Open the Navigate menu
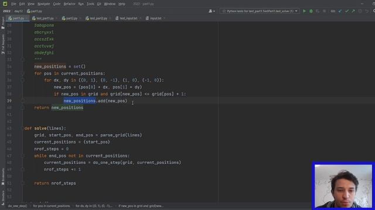 [x=44, y=4]
